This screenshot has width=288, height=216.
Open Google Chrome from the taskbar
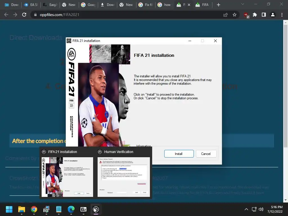pos(34,209)
